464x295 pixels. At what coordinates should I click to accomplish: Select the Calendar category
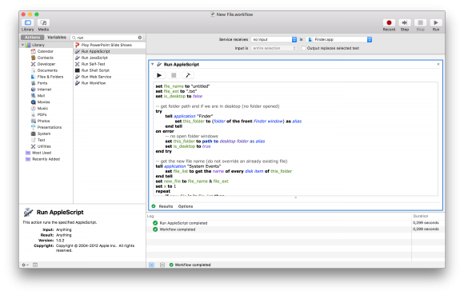coord(45,51)
